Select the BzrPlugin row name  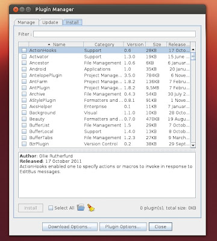point(39,144)
